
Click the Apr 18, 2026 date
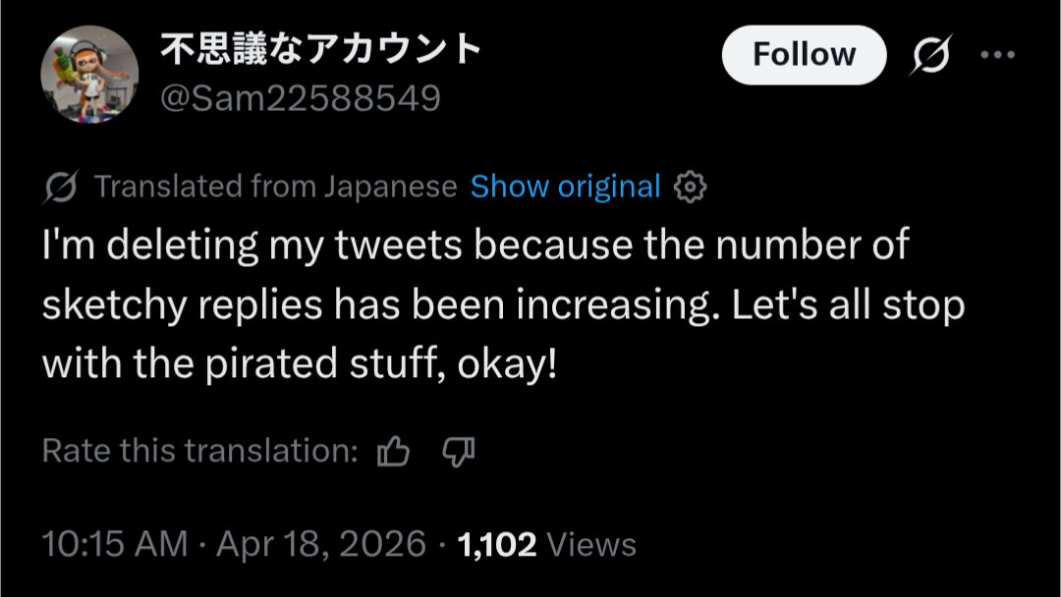[x=321, y=543]
